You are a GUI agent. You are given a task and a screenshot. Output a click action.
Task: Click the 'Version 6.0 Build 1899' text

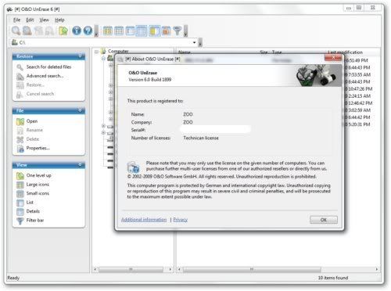[150, 80]
